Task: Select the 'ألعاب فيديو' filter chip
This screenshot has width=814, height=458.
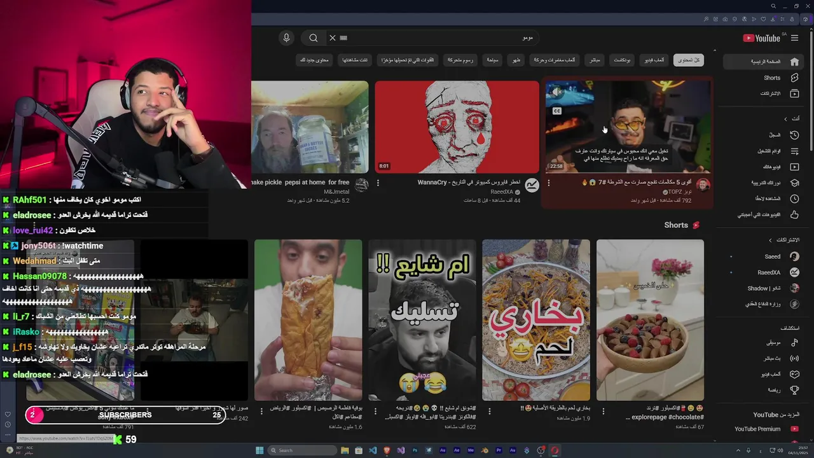Action: click(x=653, y=60)
